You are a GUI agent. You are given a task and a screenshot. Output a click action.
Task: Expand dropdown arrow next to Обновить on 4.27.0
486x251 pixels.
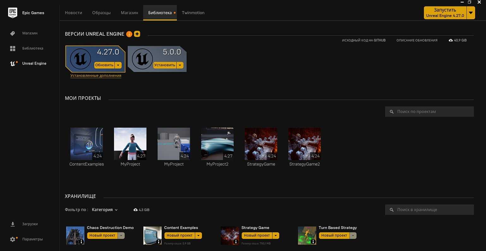point(118,65)
